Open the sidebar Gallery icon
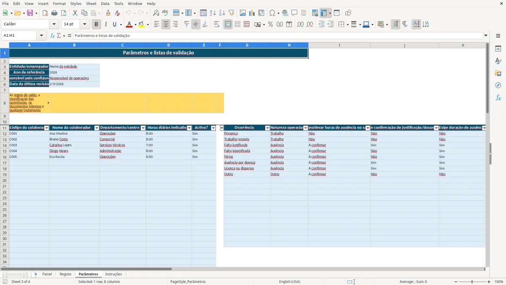The width and height of the screenshot is (506, 285). coord(498,73)
